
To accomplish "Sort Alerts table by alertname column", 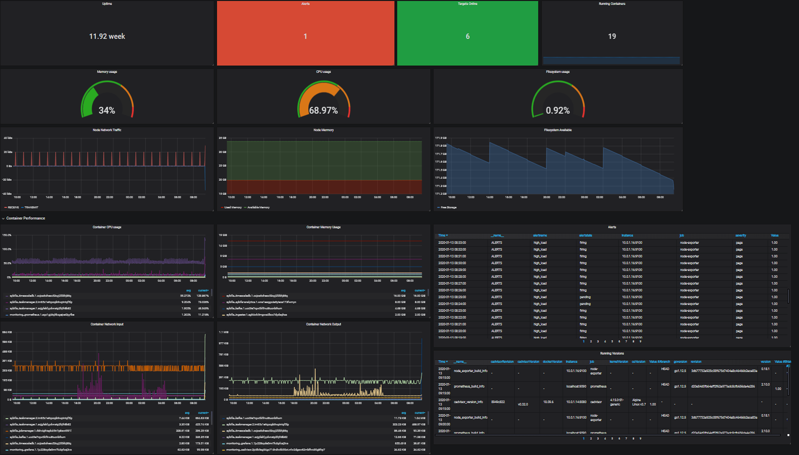I will 540,235.
